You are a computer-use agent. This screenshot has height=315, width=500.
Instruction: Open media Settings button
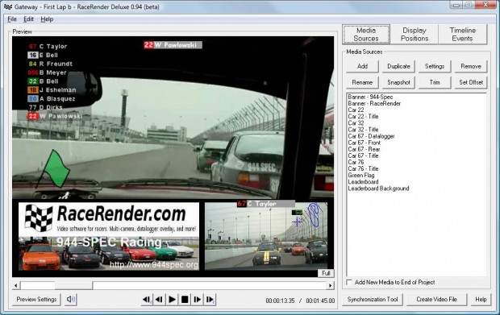click(435, 66)
